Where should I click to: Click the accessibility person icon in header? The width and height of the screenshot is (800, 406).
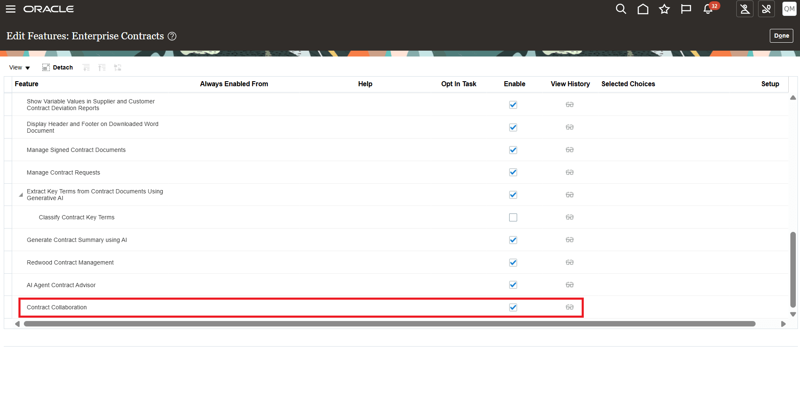tap(745, 9)
